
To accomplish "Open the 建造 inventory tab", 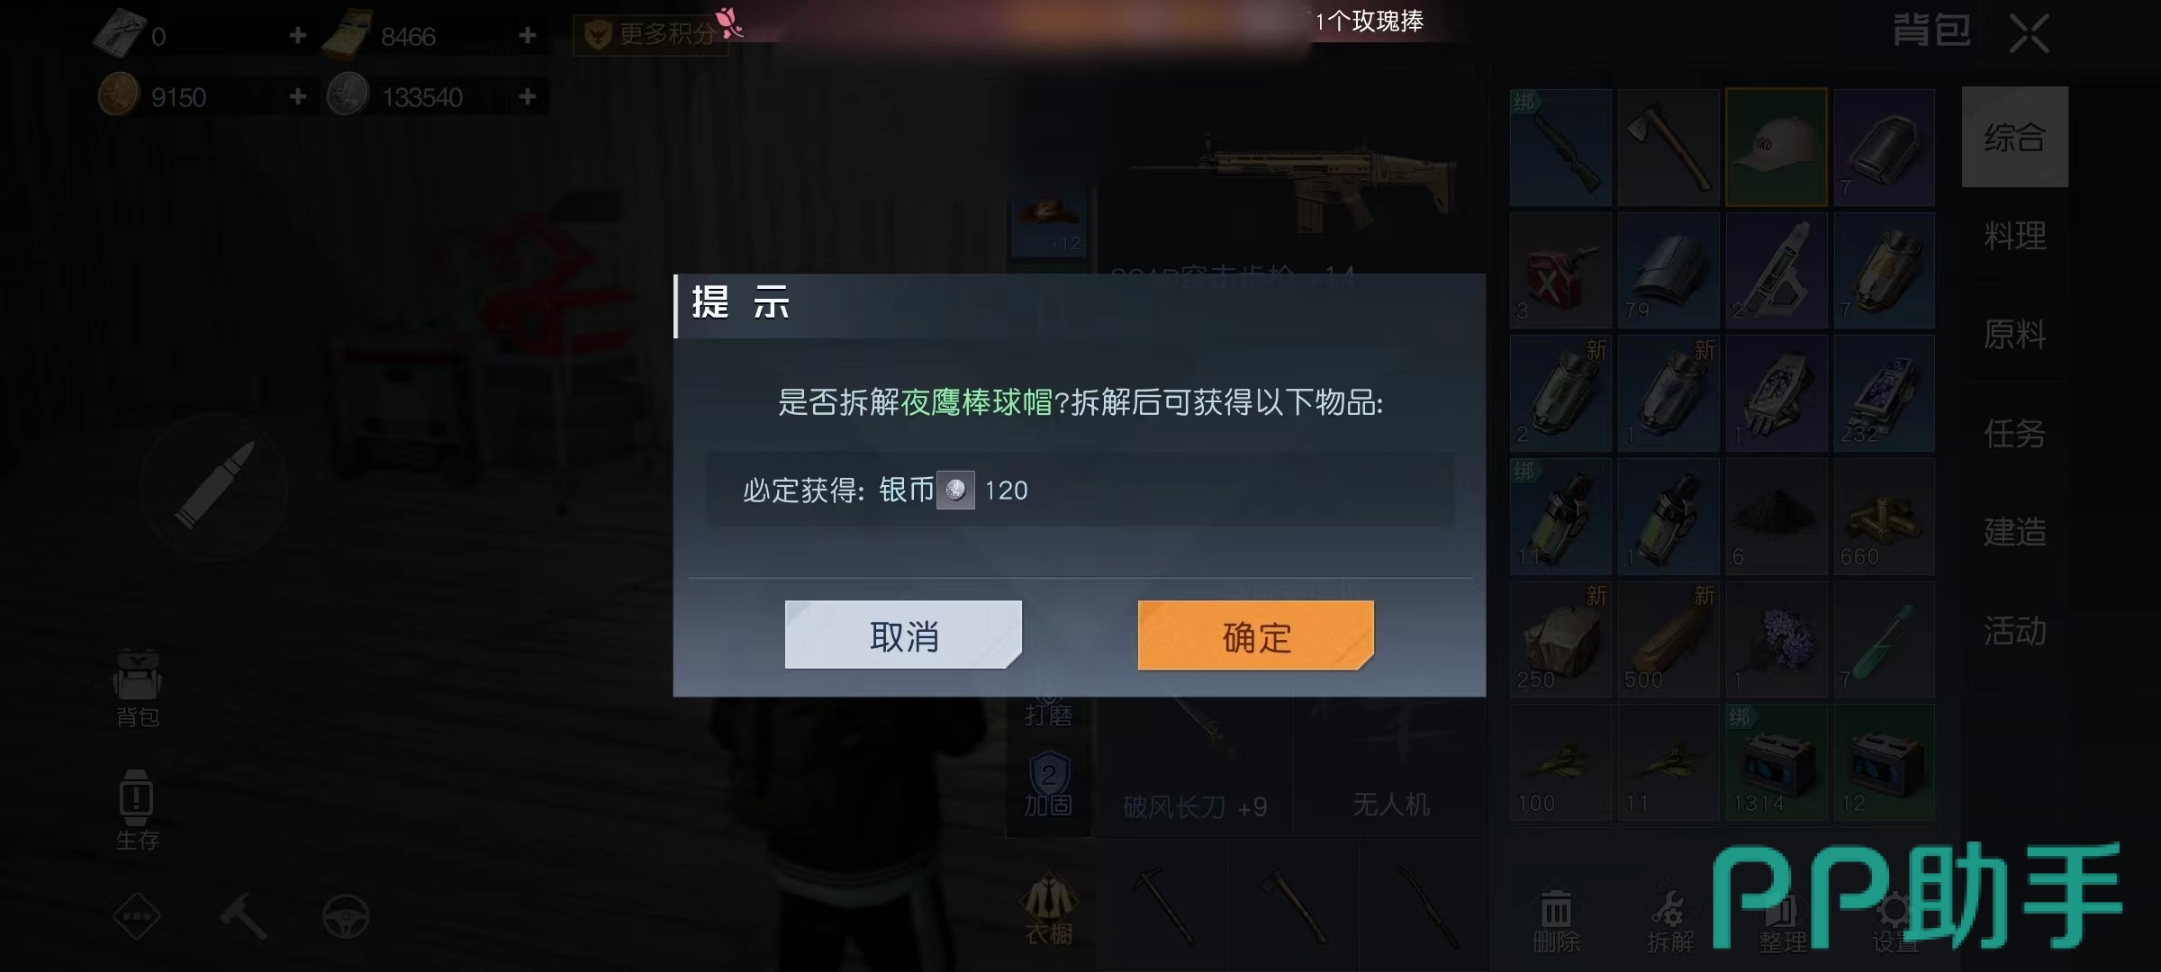I will click(2014, 532).
